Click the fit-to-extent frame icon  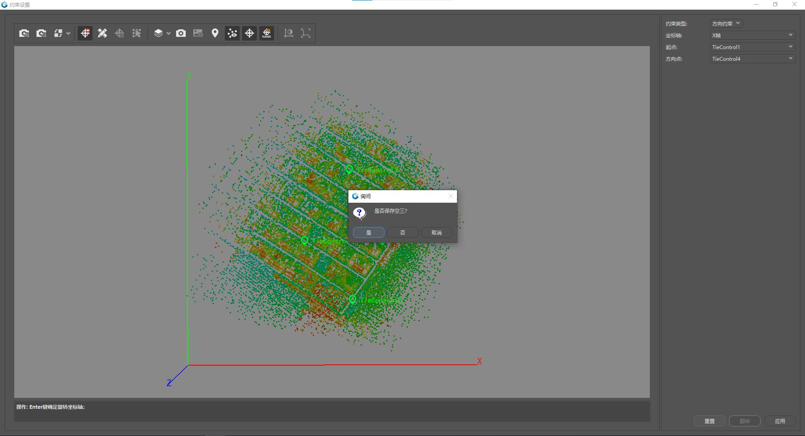pos(306,33)
